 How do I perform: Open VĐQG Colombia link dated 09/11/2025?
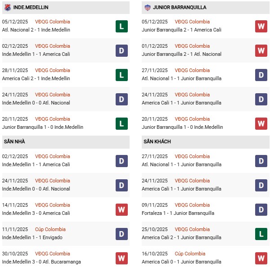click(x=193, y=205)
